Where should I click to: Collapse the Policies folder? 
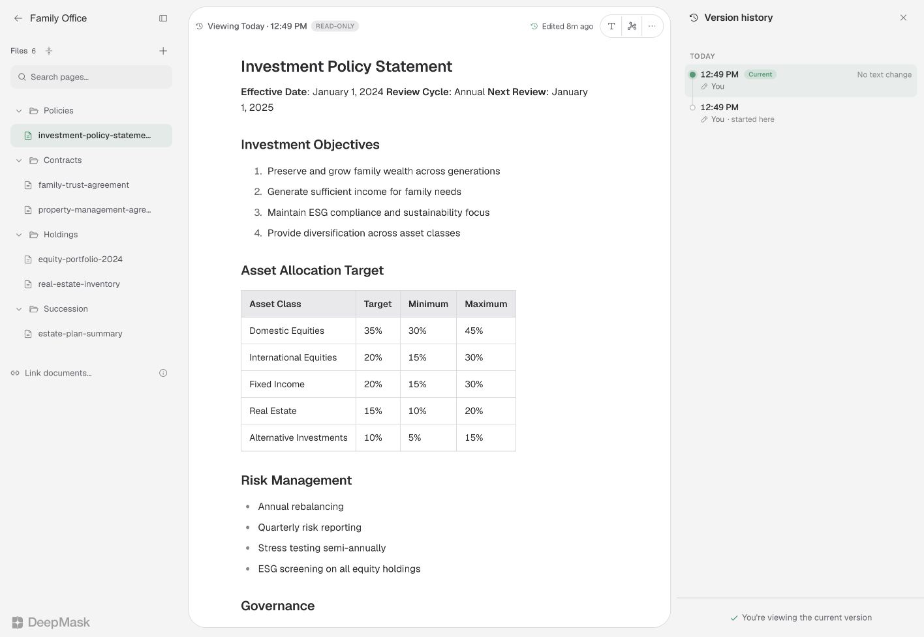(19, 111)
